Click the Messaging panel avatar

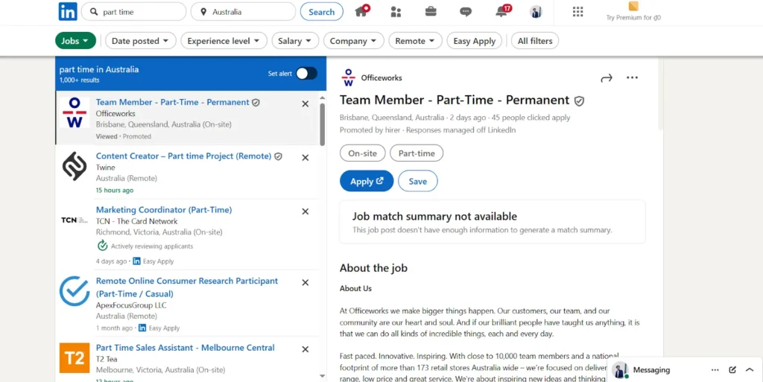619,370
